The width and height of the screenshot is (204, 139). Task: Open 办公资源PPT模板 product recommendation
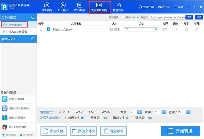click(x=18, y=127)
